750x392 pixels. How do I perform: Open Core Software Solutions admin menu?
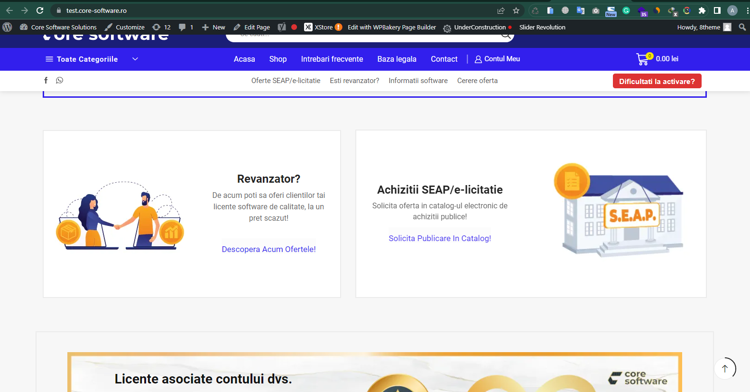coord(58,27)
